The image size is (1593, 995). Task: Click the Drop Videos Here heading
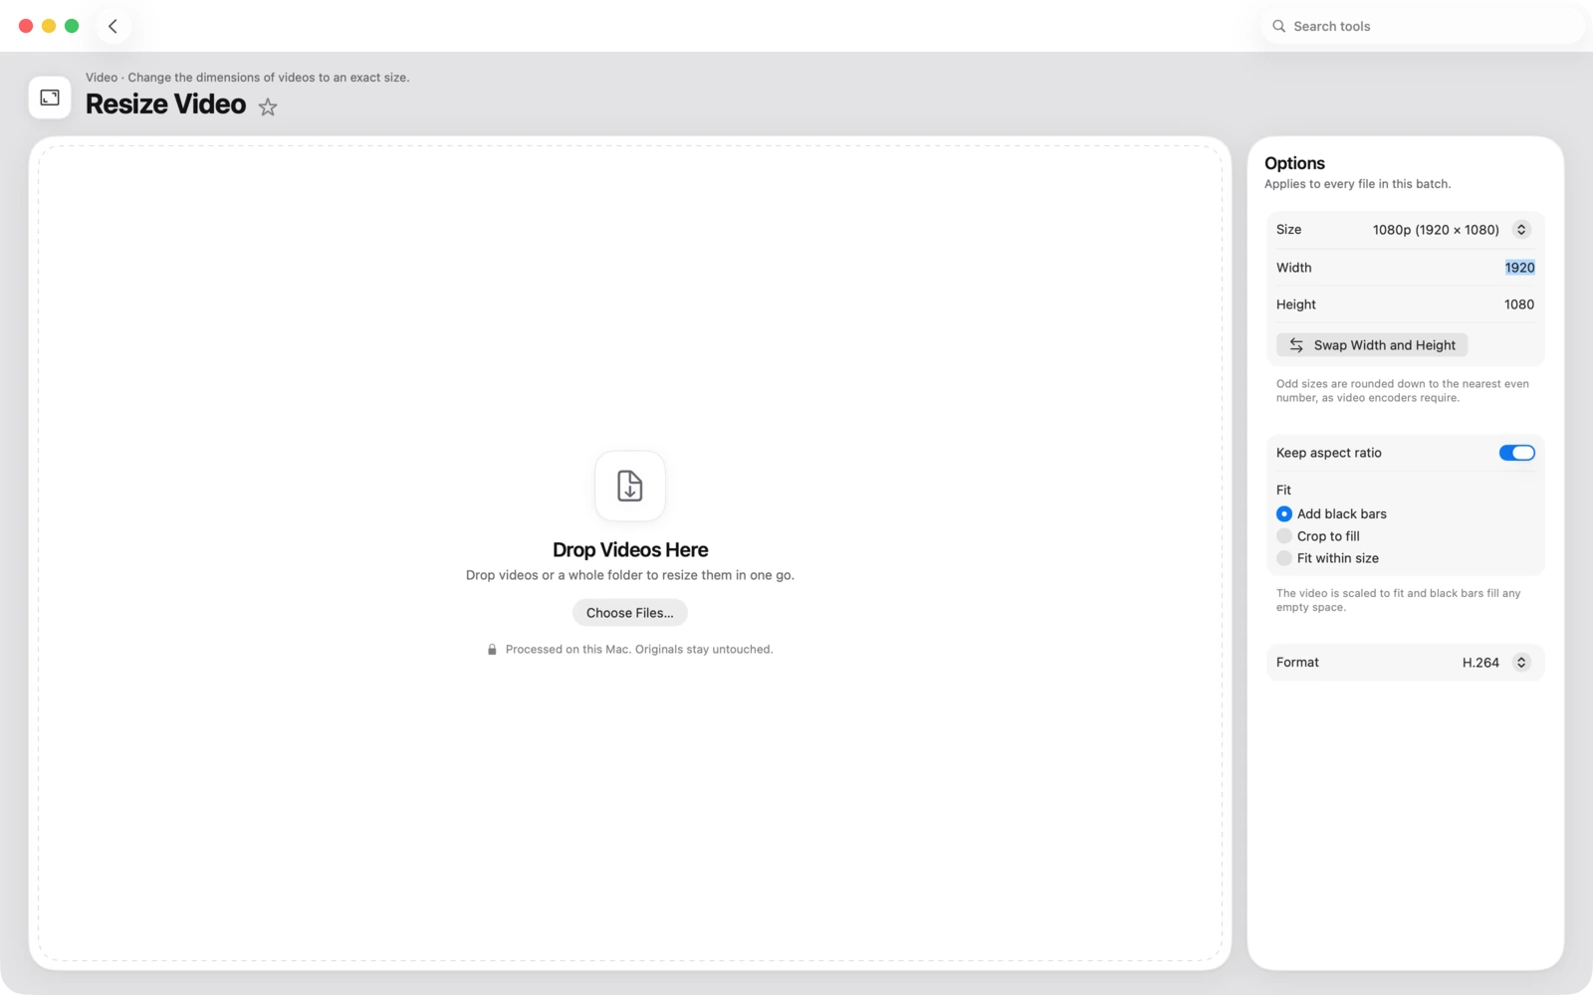point(630,550)
